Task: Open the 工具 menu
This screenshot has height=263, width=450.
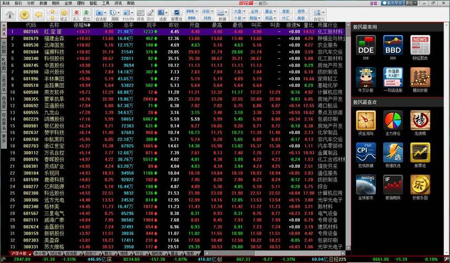Action: pyautogui.click(x=106, y=3)
